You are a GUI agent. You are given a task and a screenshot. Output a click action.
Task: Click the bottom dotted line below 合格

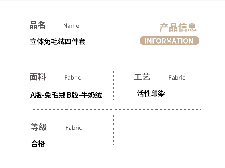click(x=116, y=157)
